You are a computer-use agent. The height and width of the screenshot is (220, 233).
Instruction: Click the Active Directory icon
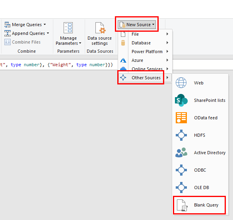click(181, 153)
